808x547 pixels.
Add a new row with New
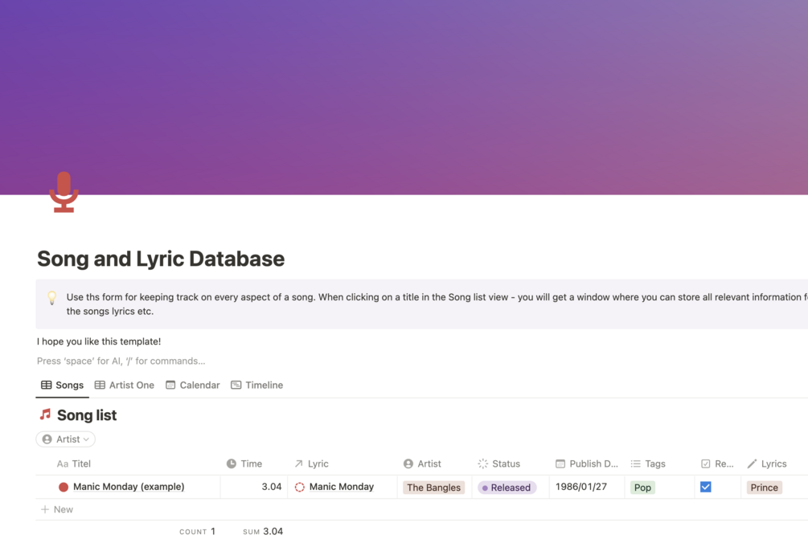click(57, 509)
